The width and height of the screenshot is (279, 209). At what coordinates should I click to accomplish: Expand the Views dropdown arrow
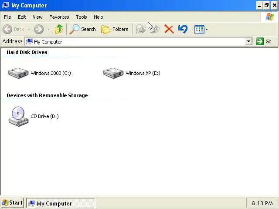click(x=207, y=29)
